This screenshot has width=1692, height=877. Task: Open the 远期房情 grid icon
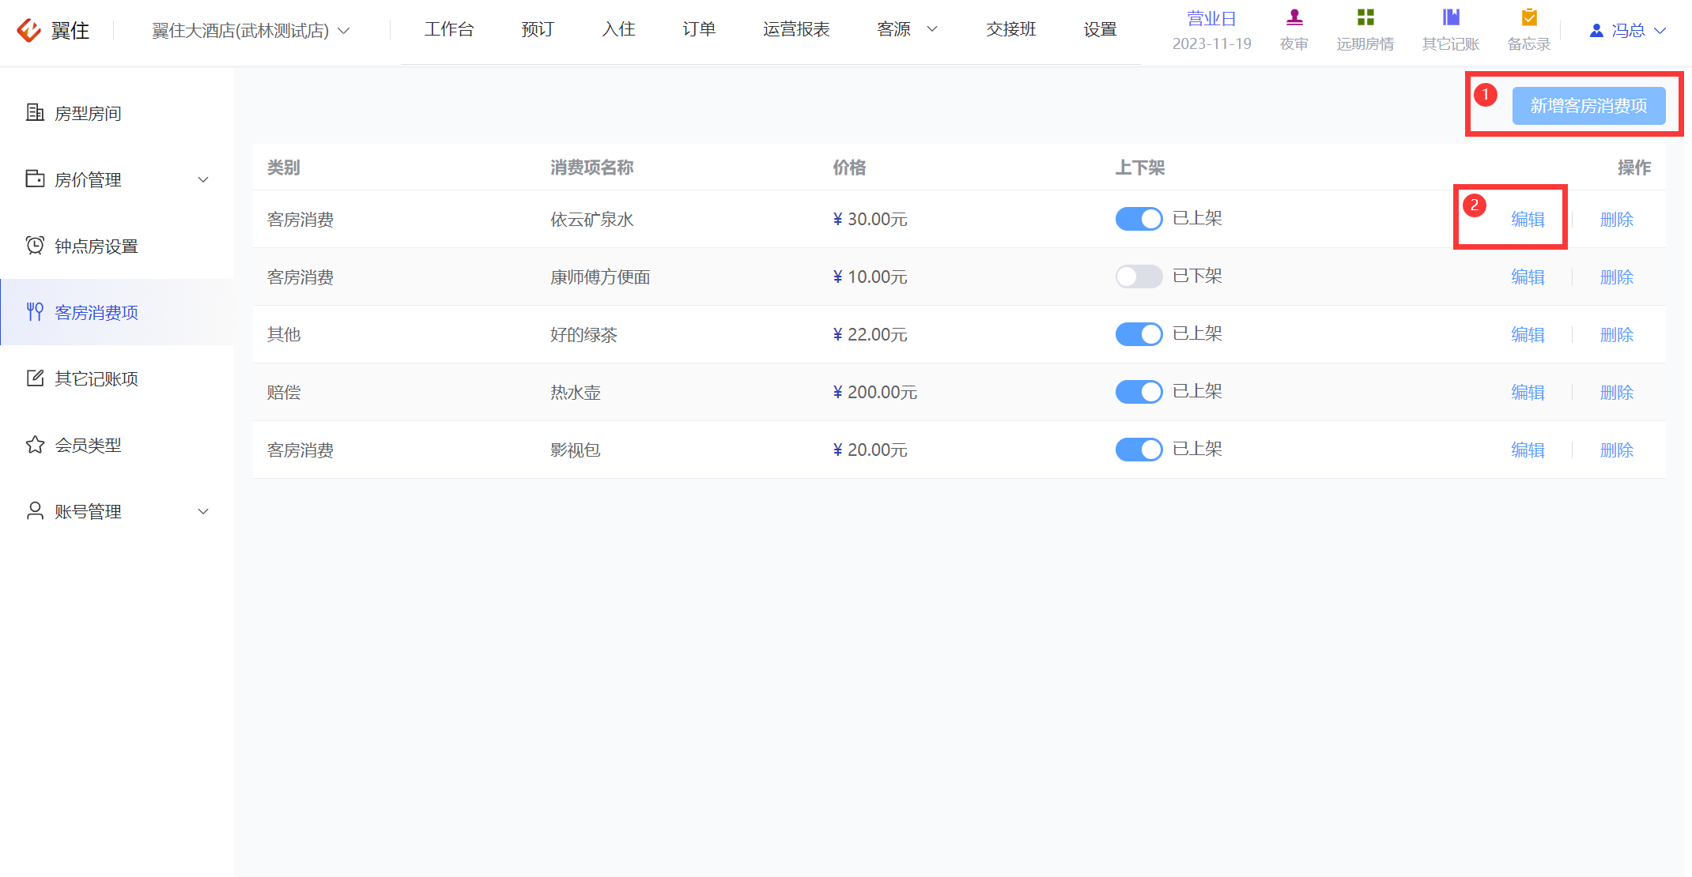[1365, 17]
